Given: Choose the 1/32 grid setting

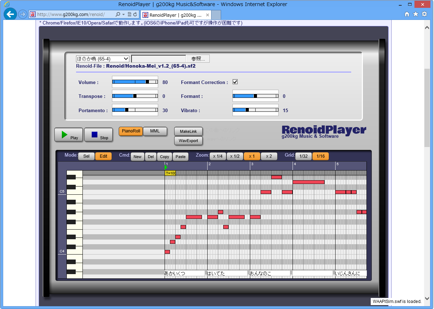Looking at the screenshot, I should click(x=304, y=156).
